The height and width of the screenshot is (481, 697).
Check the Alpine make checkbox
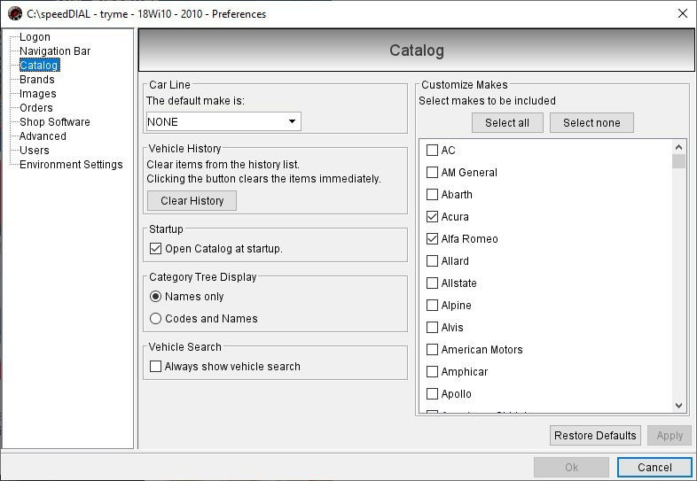(x=432, y=305)
